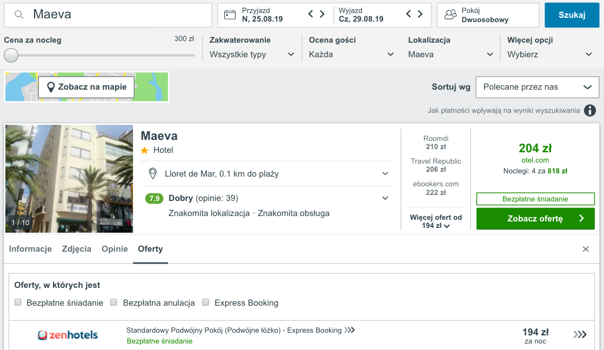604x350 pixels.
Task: Click green Bezpłatne śniadanie under zenhotels offer
Action: pos(159,341)
